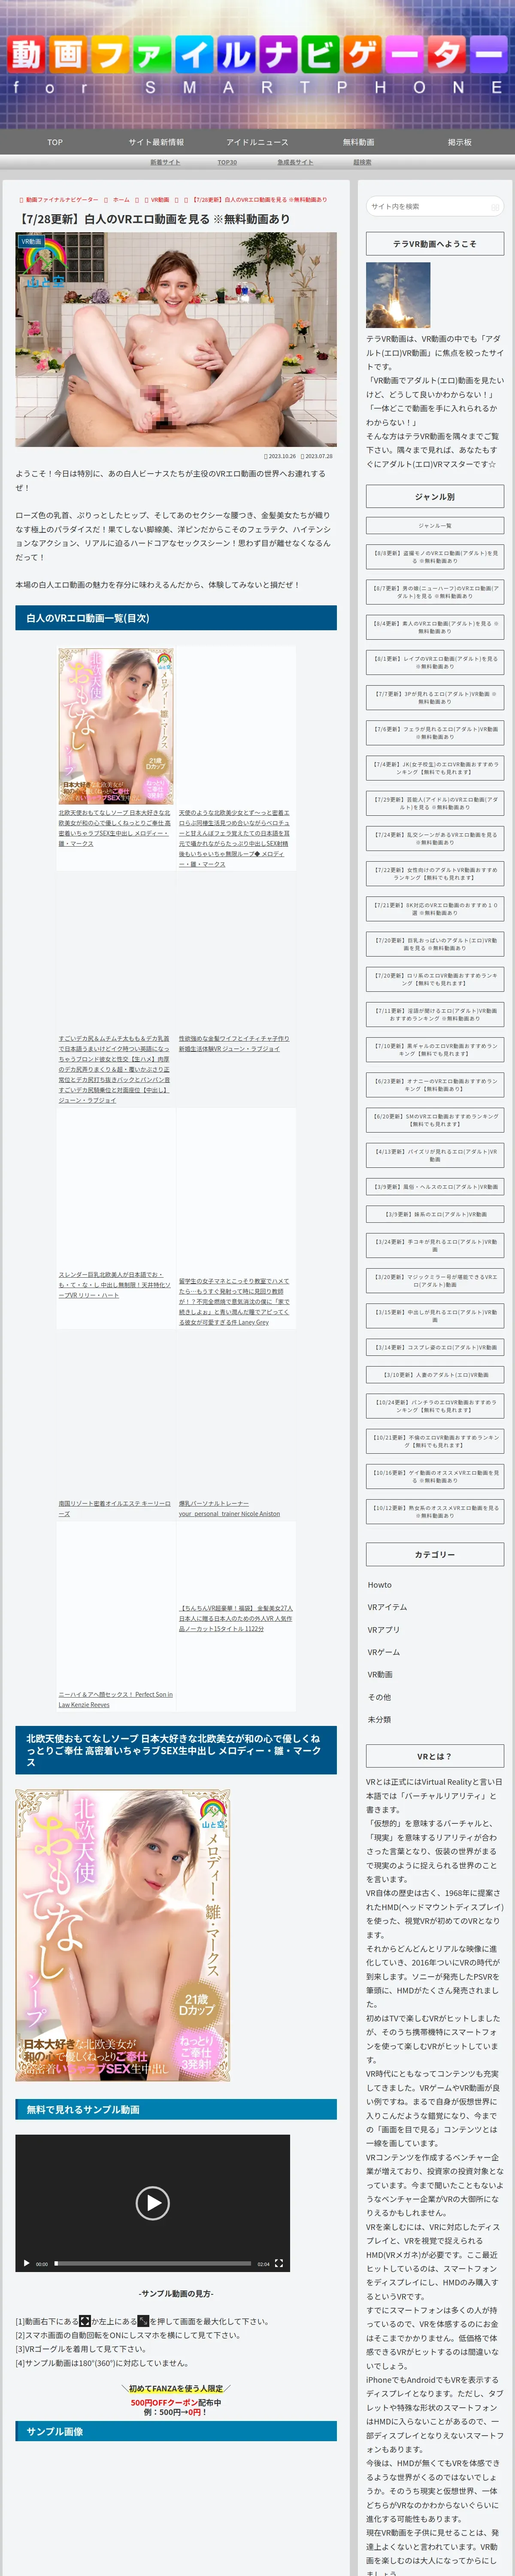The width and height of the screenshot is (515, 2576).
Task: Open the VRゲーム category link
Action: click(x=384, y=1652)
